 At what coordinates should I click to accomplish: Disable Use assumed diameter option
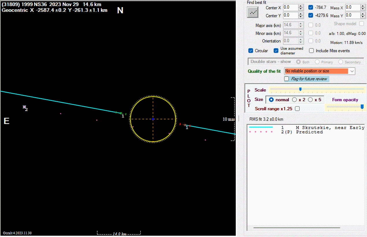click(276, 51)
